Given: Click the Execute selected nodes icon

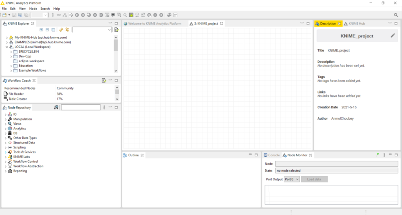Looking at the screenshot, I should click(77, 15).
